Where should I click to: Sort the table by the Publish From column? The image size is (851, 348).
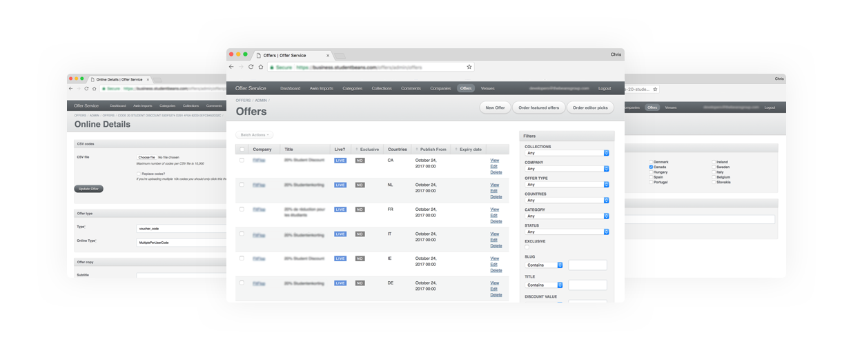click(432, 150)
